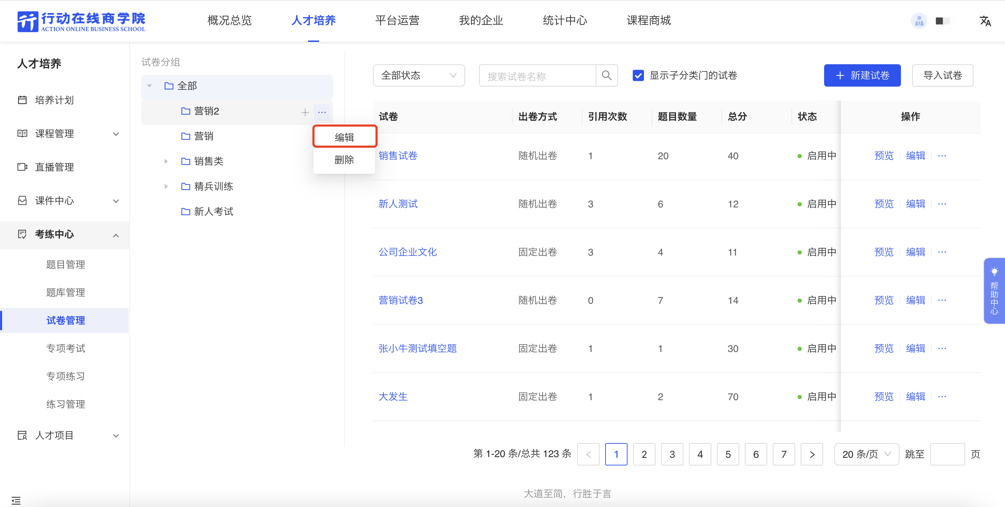1005x507 pixels.
Task: Open the more options dots for 营销2
Action: pos(322,112)
